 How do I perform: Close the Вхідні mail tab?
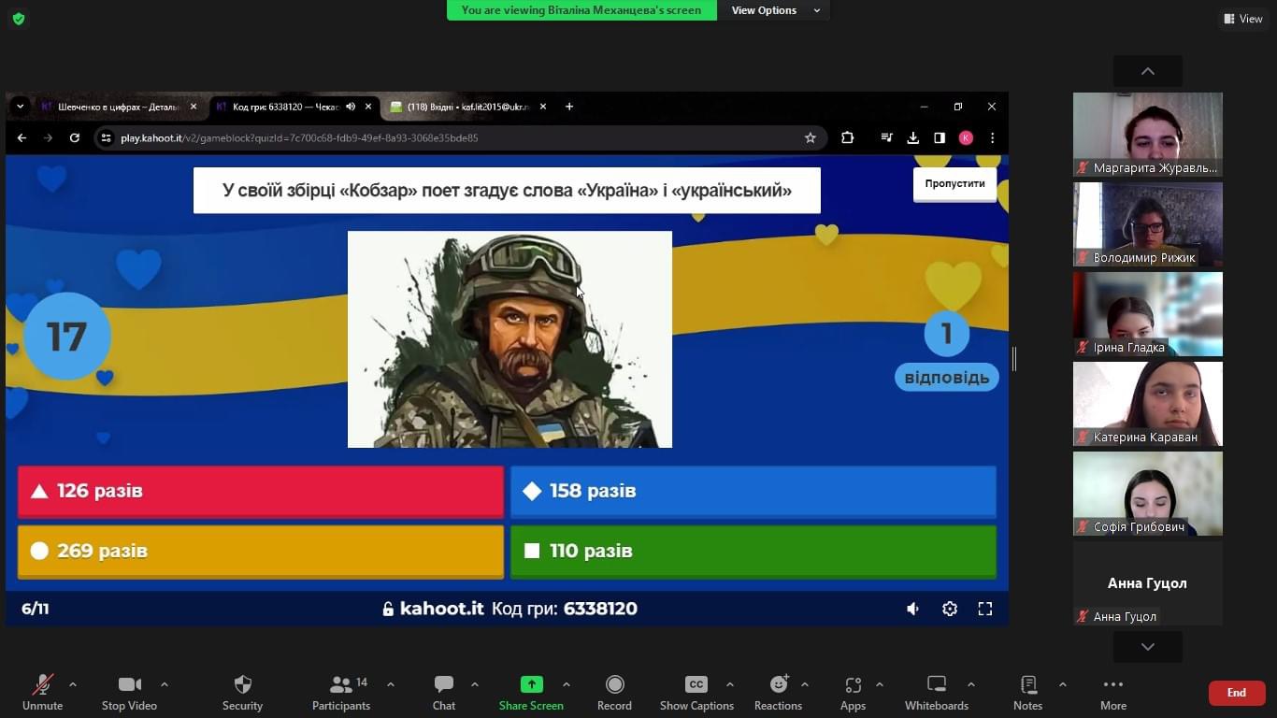[543, 107]
